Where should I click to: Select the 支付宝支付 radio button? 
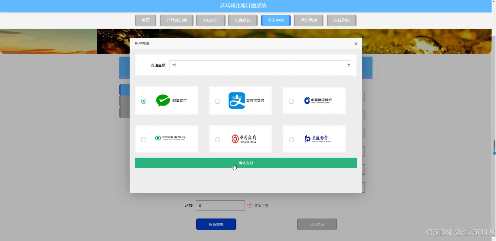coord(217,101)
